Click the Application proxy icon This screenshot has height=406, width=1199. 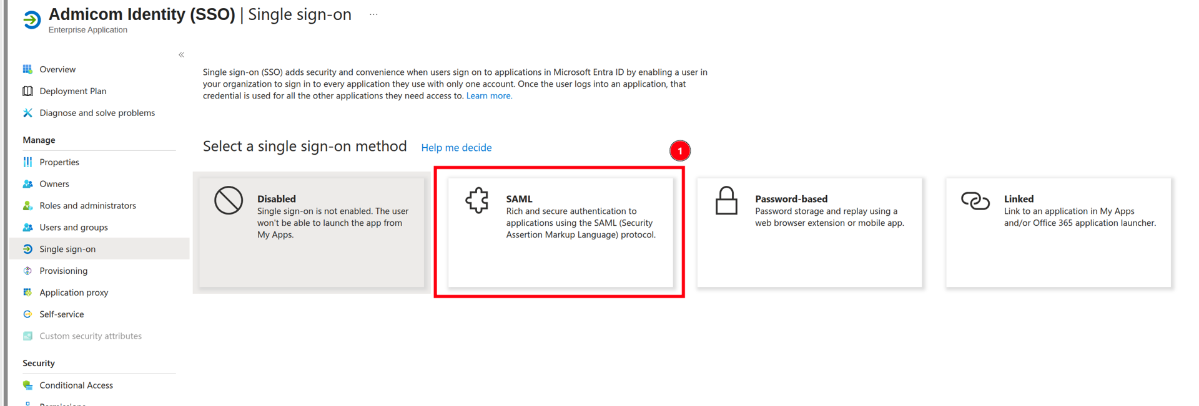27,292
